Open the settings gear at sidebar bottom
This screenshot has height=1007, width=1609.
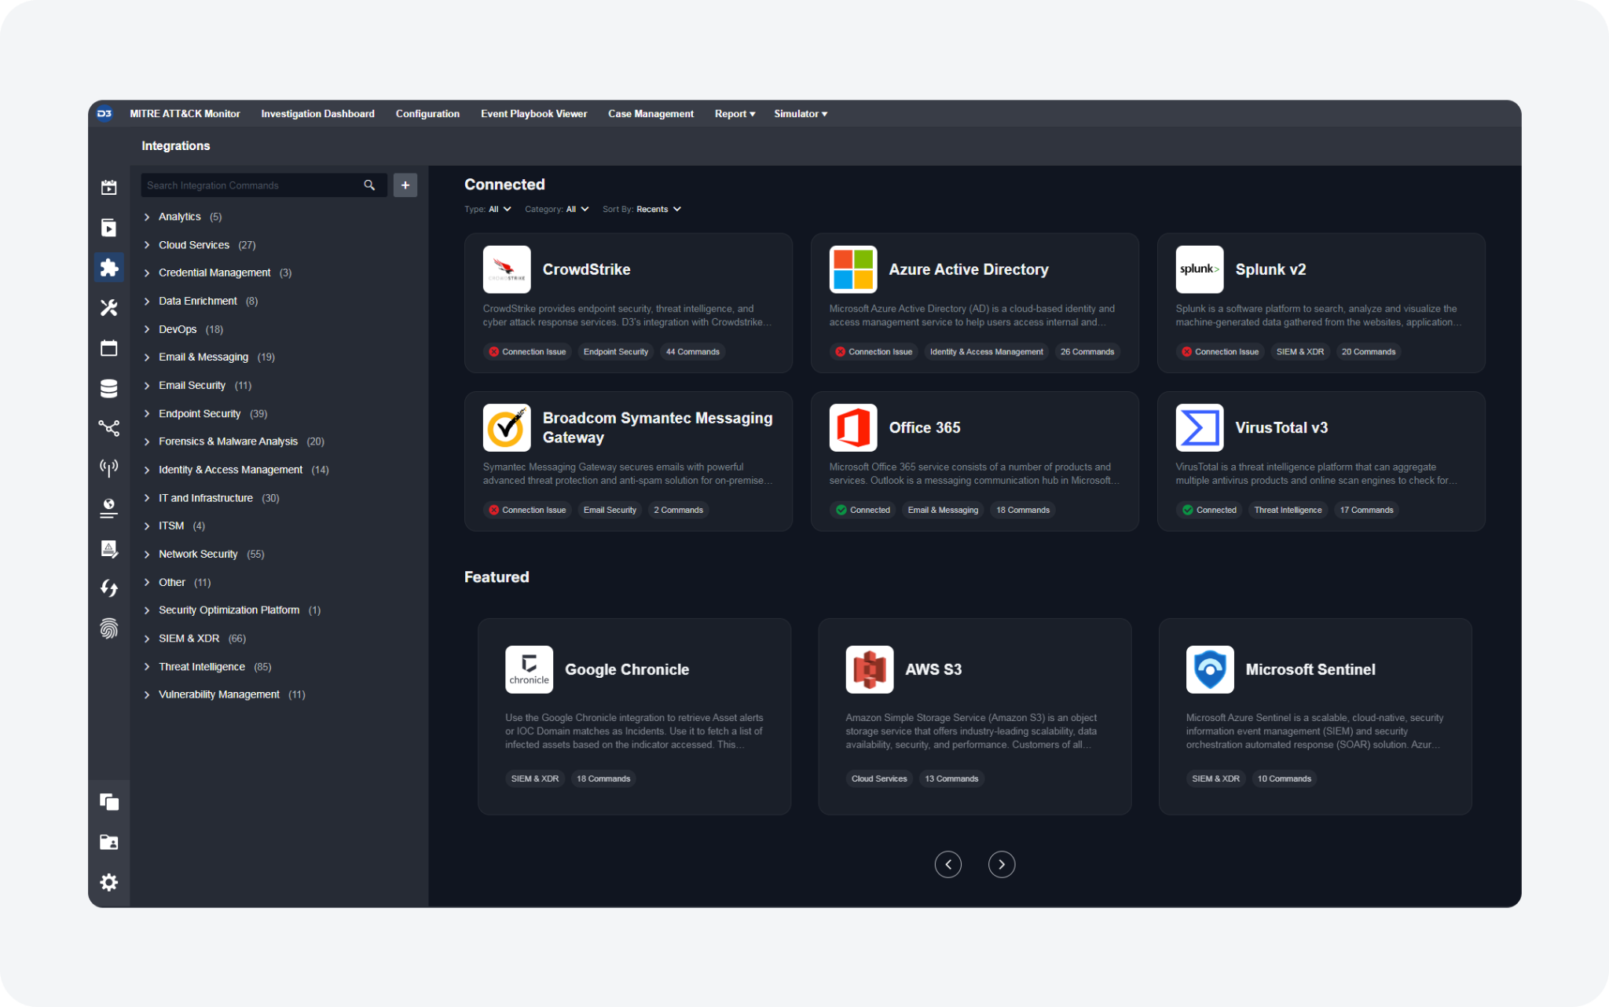click(x=109, y=882)
